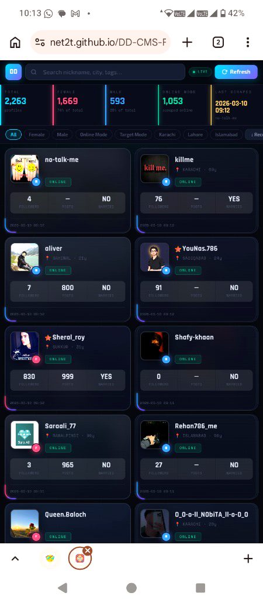The image size is (263, 603).
Task: Add tab using bottom plus icon
Action: click(248, 559)
